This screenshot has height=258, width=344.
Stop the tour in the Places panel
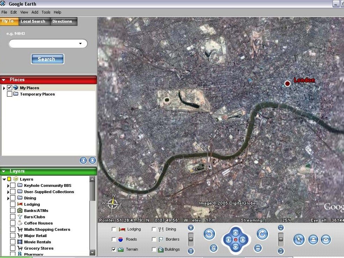tap(92, 160)
